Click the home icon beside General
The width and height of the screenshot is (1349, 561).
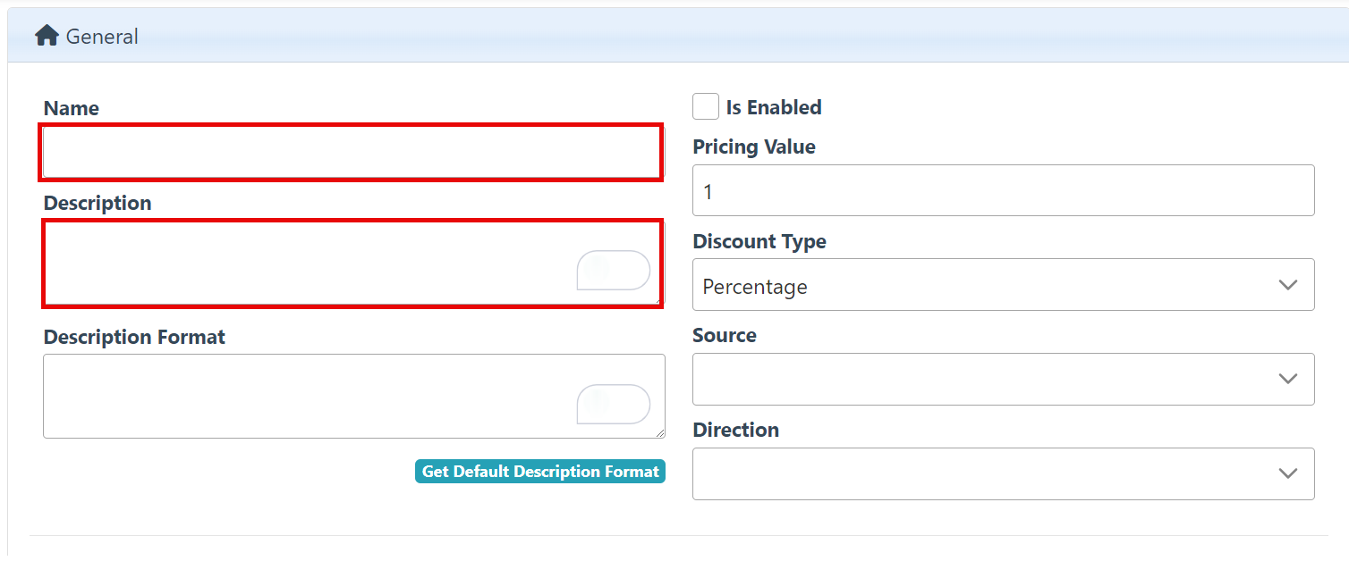(x=47, y=36)
